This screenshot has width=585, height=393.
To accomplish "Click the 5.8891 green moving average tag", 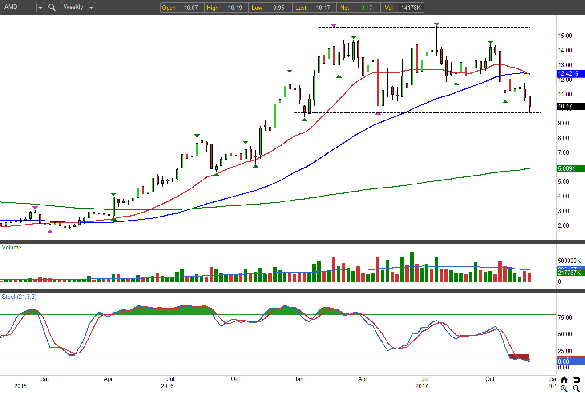I will point(569,169).
